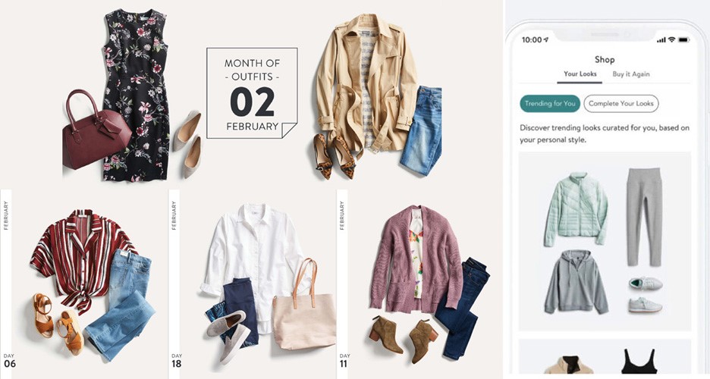Select the tan trench coat outfit
Viewport: 710px width, 379px height.
[378, 96]
